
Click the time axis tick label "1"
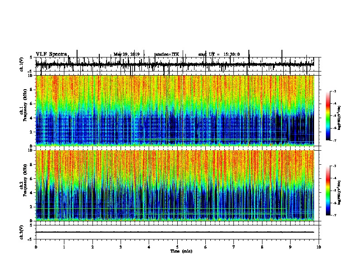[x=64, y=247]
